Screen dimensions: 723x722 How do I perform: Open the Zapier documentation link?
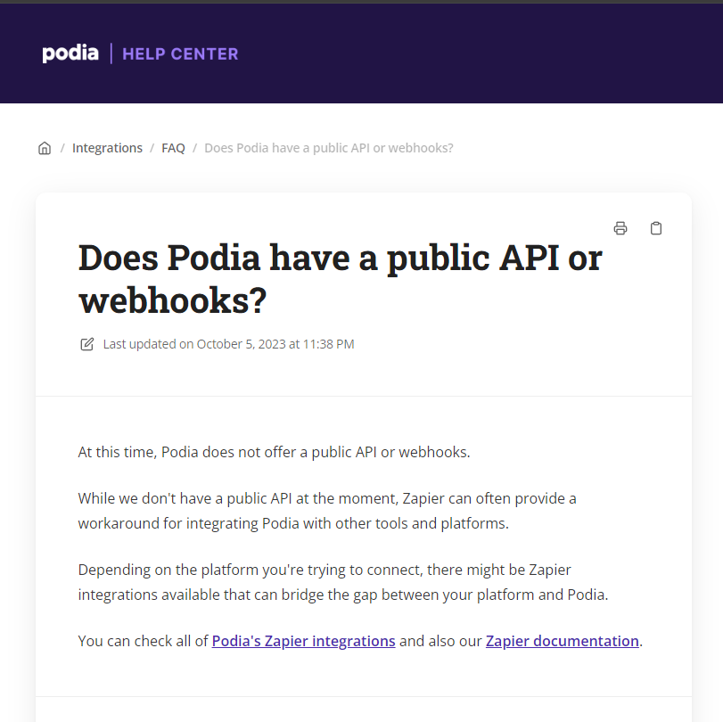(562, 641)
